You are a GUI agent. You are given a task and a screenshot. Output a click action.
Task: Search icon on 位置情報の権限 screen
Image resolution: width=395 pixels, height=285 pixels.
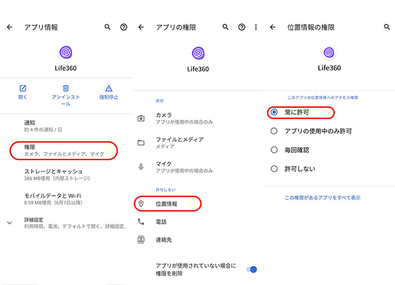click(387, 27)
